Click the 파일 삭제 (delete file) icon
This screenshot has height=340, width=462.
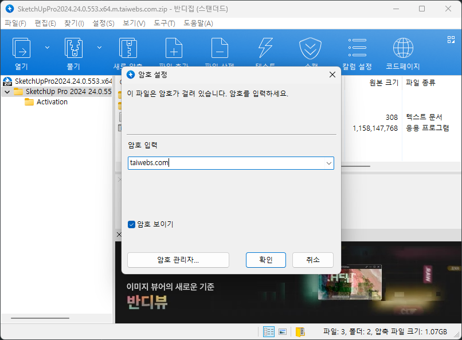pos(220,48)
